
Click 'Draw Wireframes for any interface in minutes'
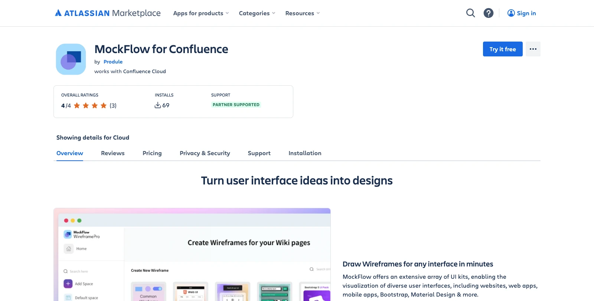point(418,264)
